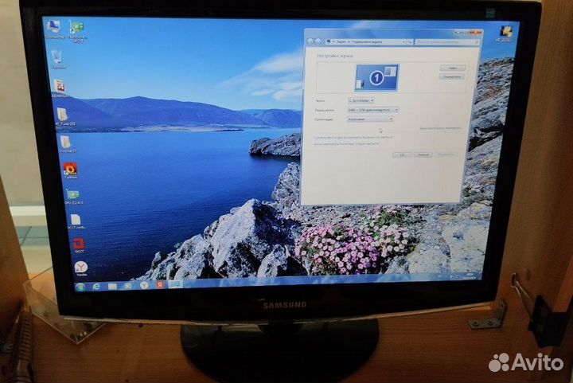Open the green graphics card shortcut at top
Screen dimensions: 573x383
point(78,31)
